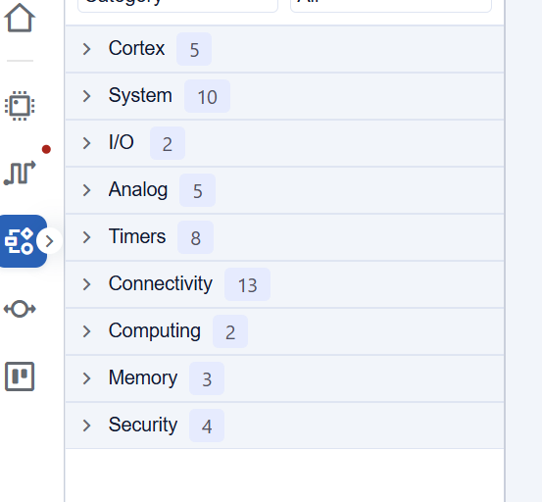Screen dimensions: 542x502
Task: Open the Home icon in sidebar
Action: (x=20, y=18)
